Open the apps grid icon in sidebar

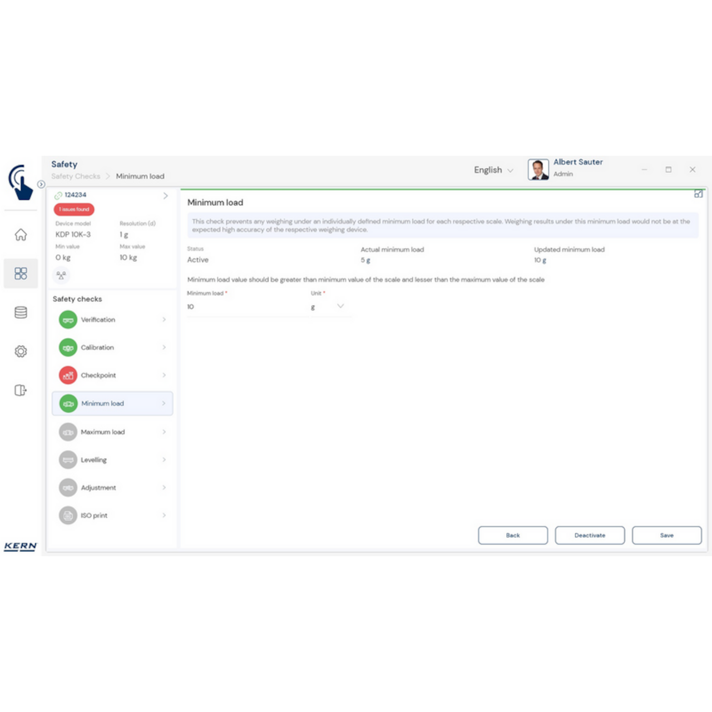21,273
